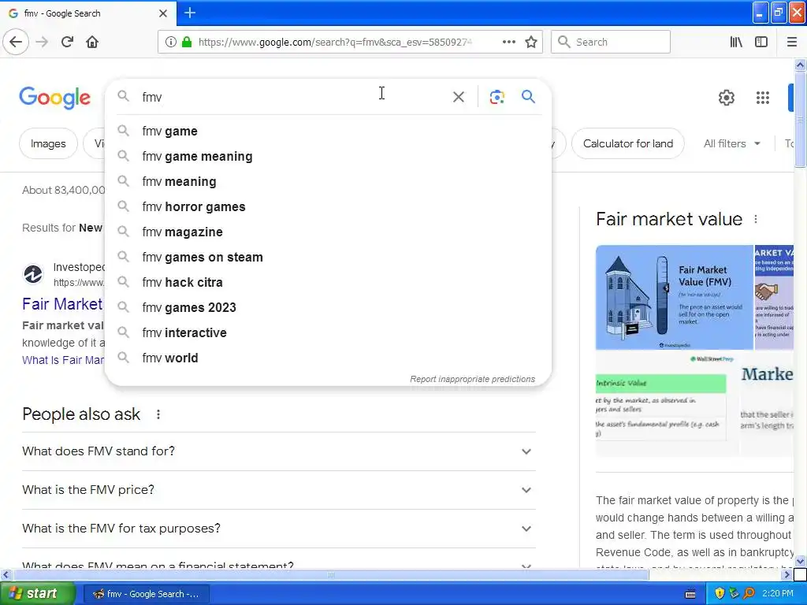Select suggestion "fmv games 2023"
The height and width of the screenshot is (605, 807).
click(x=329, y=308)
